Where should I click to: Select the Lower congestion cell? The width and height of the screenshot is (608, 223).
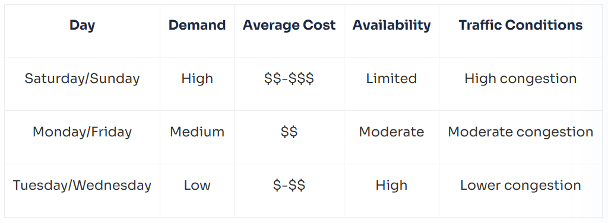pos(521,186)
